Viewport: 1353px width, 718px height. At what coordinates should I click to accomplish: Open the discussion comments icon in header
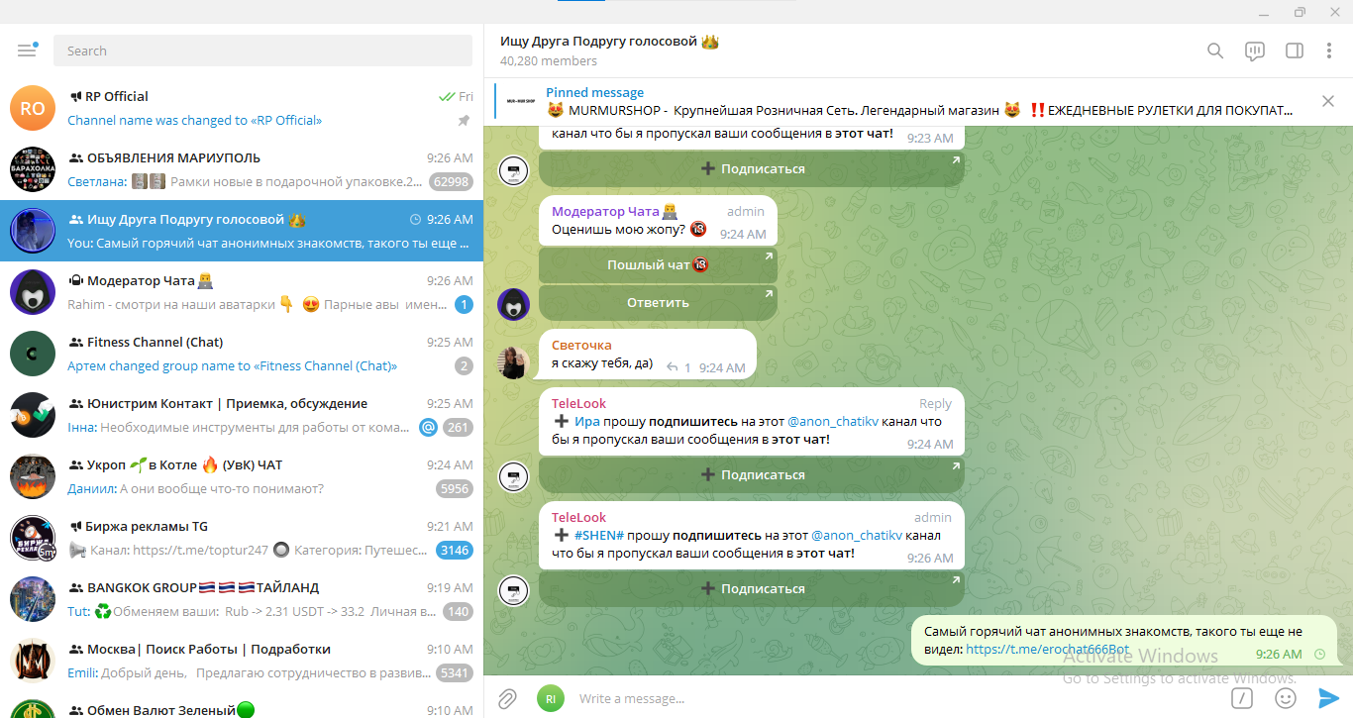click(1255, 51)
